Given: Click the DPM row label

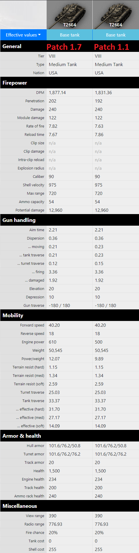Looking at the screenshot, I should tap(40, 93).
